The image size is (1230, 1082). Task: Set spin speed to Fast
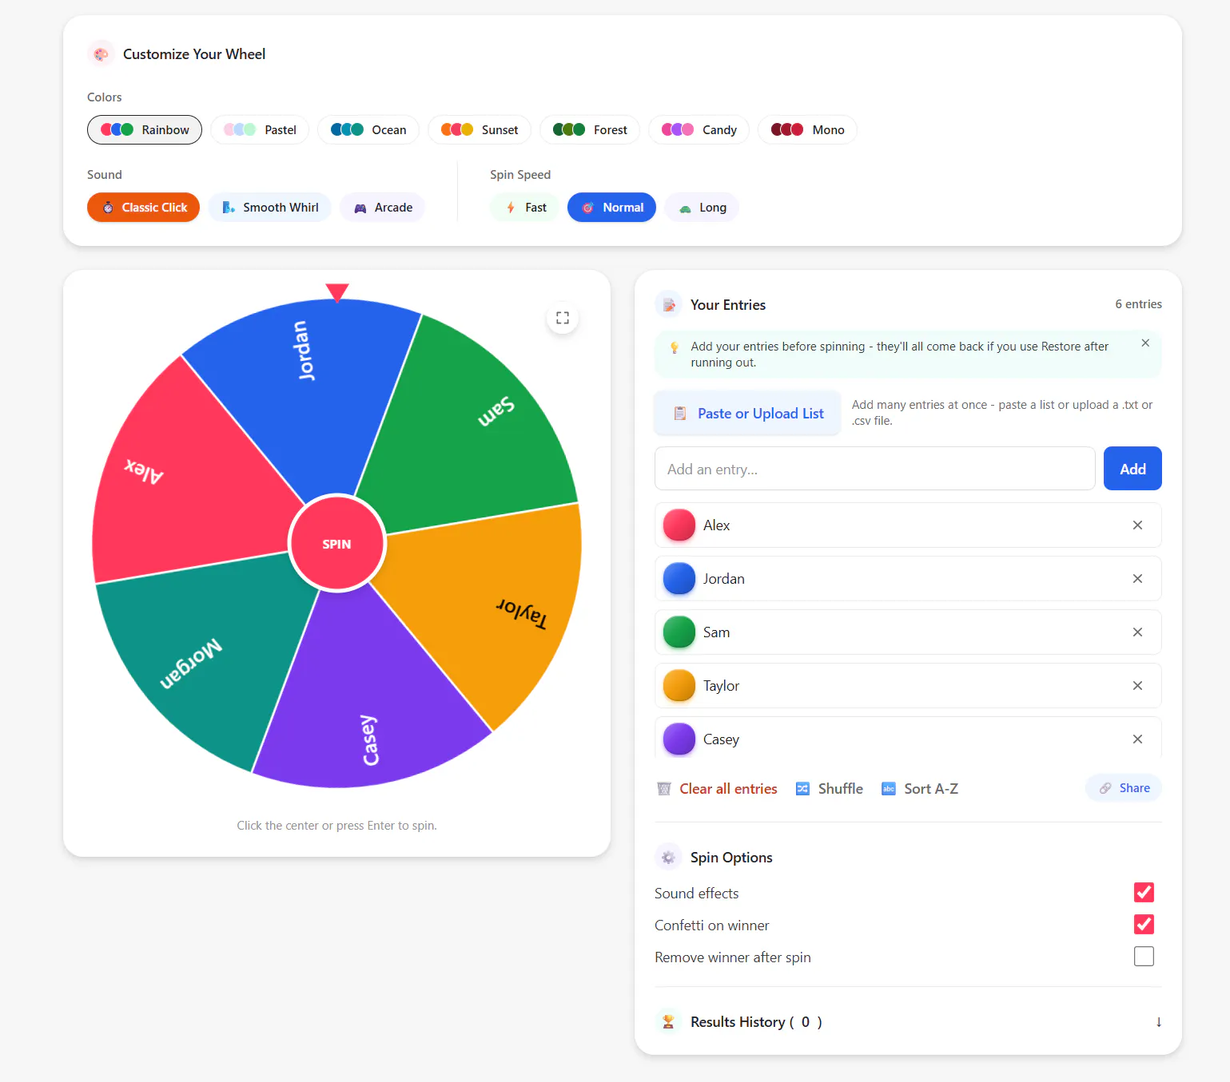[x=525, y=208]
